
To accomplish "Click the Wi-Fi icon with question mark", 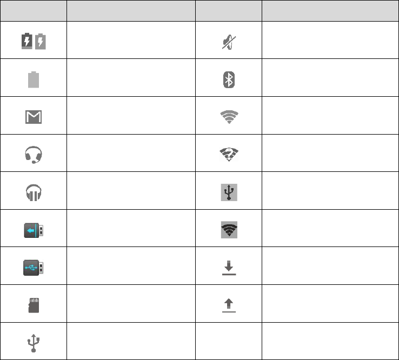I will 228,155.
